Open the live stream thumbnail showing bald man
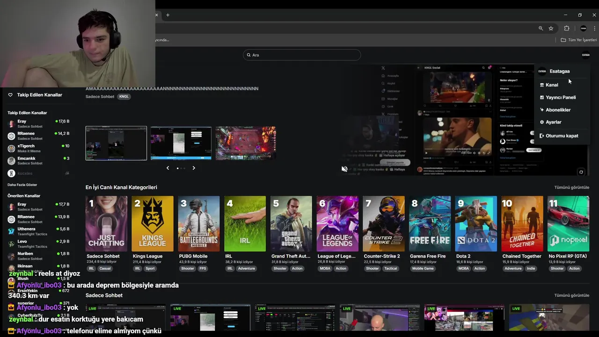599x337 pixels. point(380,318)
